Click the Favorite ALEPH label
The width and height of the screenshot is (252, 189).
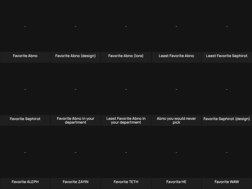point(25,182)
